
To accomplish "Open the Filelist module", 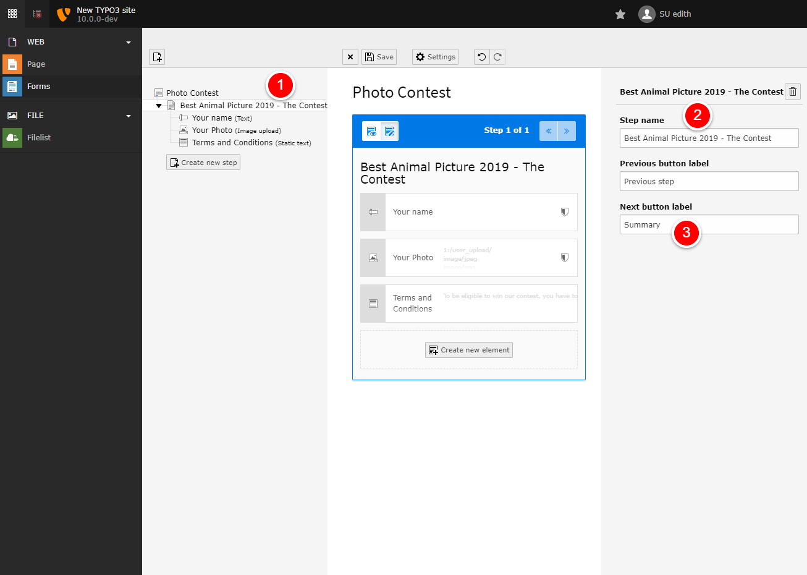I will (40, 137).
